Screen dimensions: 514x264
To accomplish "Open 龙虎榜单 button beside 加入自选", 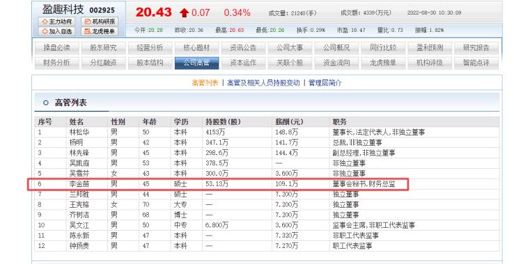I will 100,31.
